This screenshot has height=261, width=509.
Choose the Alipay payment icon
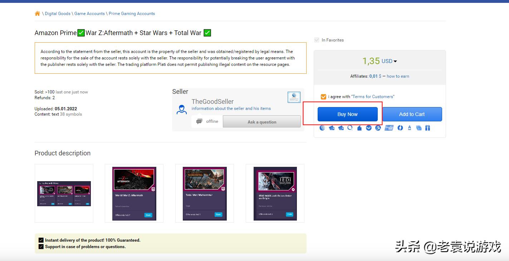tap(378, 128)
